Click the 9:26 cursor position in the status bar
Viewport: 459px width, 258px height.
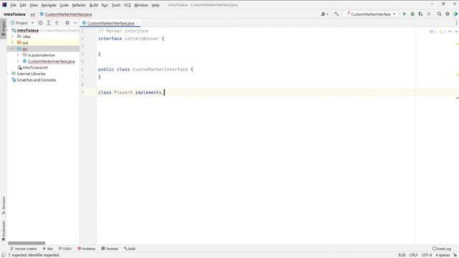tap(402, 255)
